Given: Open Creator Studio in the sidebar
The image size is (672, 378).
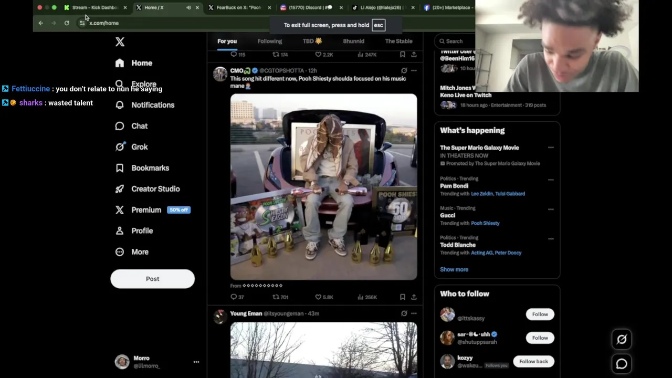Looking at the screenshot, I should (x=148, y=189).
